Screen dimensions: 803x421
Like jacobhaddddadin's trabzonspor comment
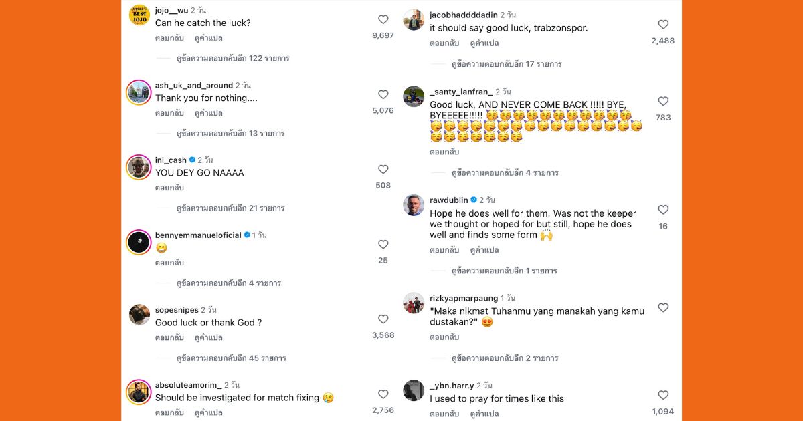pos(663,25)
